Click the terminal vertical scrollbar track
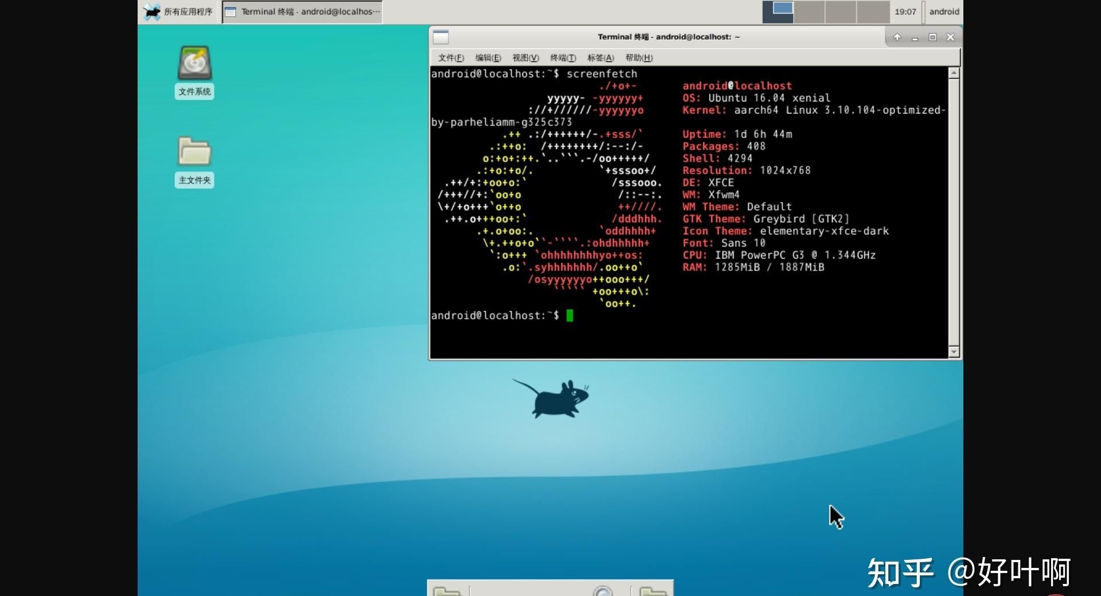1101x596 pixels. [954, 212]
